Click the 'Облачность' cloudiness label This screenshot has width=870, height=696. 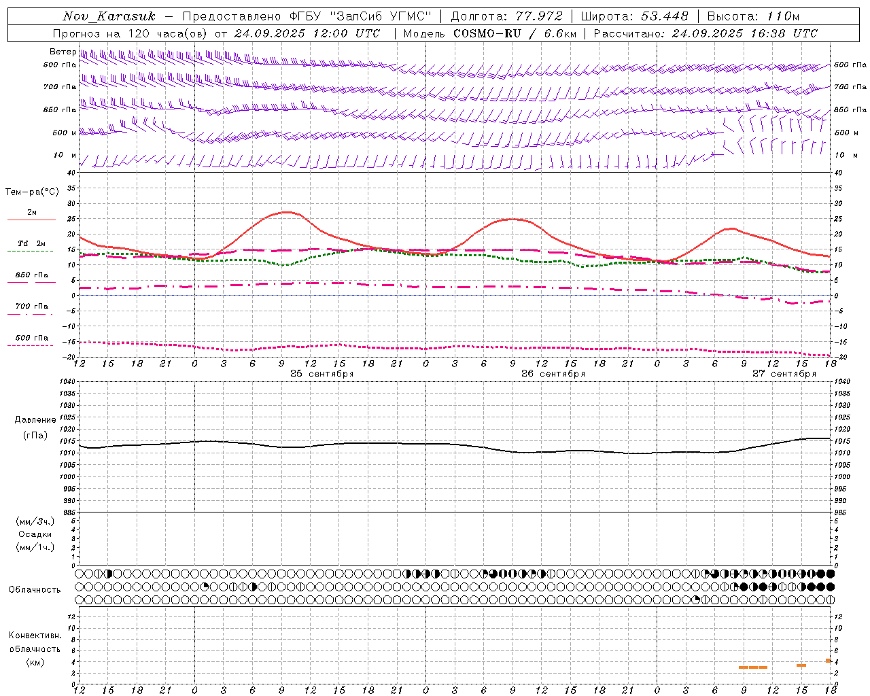pyautogui.click(x=35, y=589)
